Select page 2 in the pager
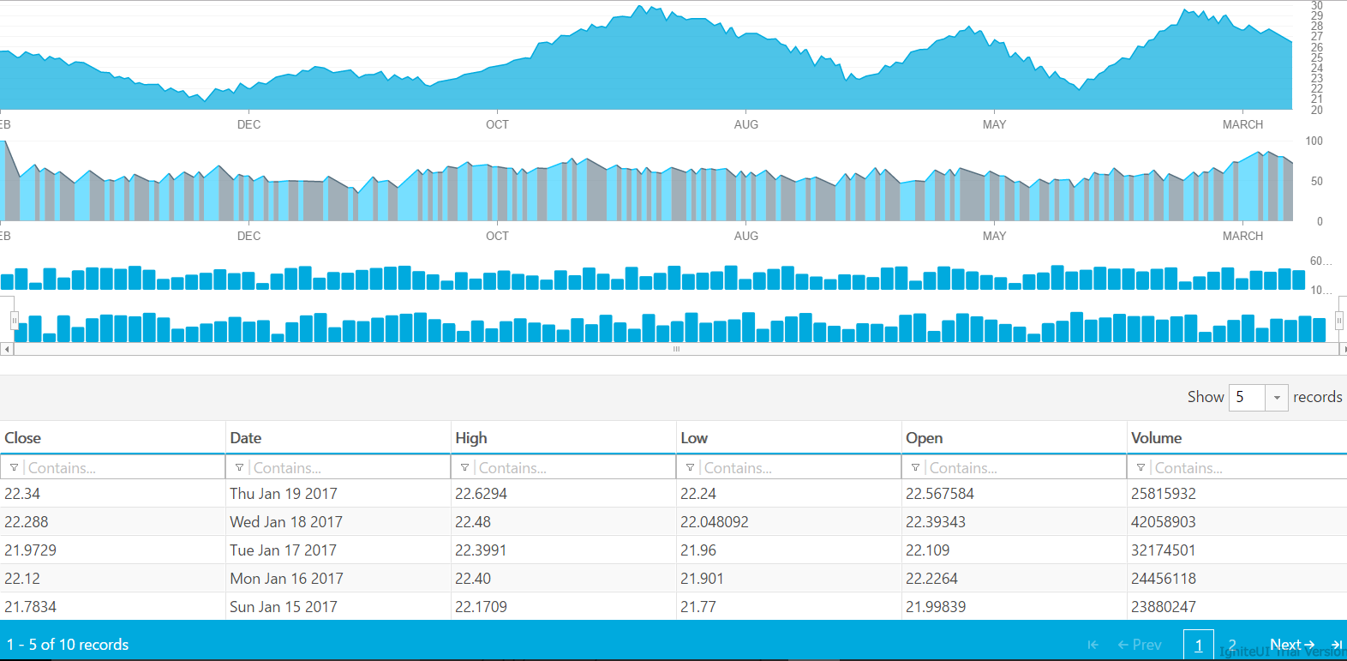This screenshot has width=1347, height=661. pyautogui.click(x=1232, y=645)
